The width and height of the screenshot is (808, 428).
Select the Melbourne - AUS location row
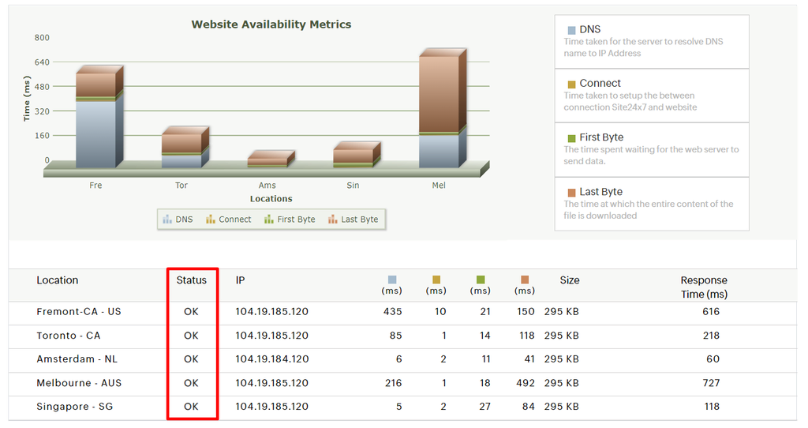pyautogui.click(x=402, y=383)
